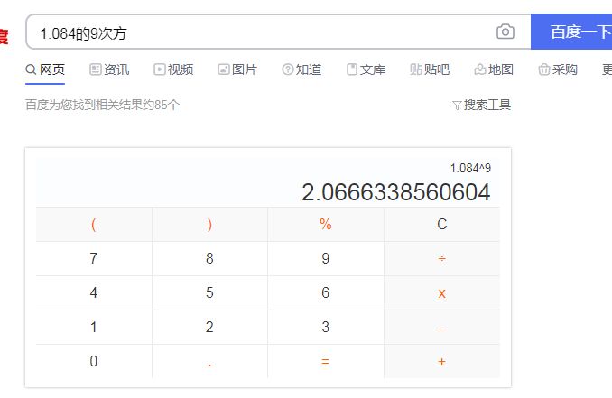Click the camera image search icon
This screenshot has height=398, width=612.
click(505, 32)
